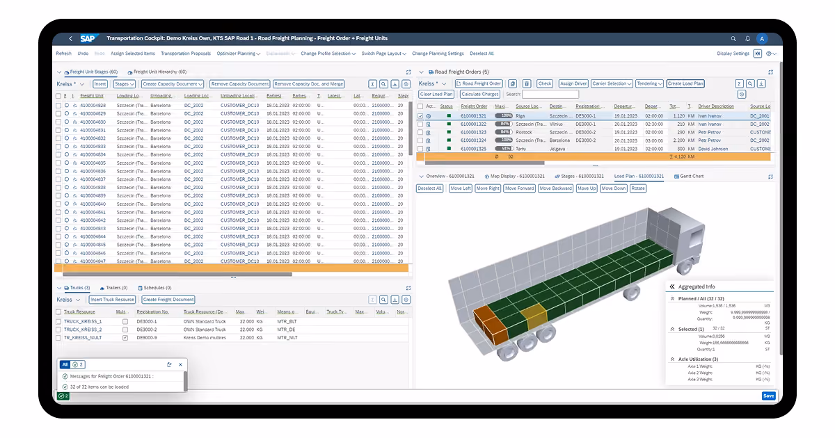Open Create Capacity Document dropdown
835x438 pixels.
pos(173,84)
